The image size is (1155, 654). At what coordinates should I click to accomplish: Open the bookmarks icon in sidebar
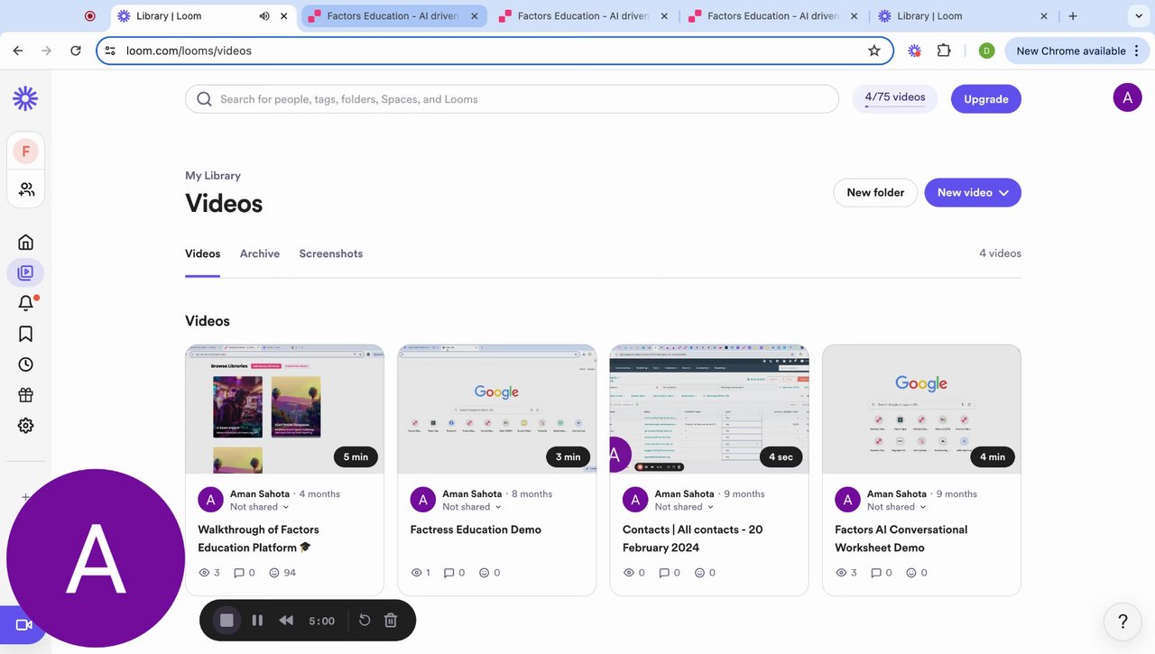pos(25,334)
